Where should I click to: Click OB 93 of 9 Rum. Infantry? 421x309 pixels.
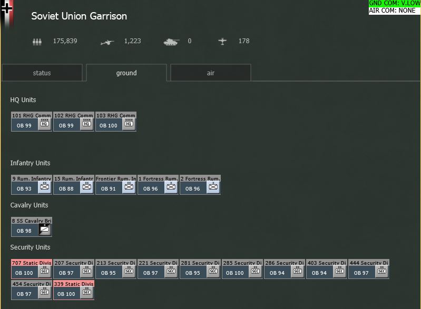point(24,188)
